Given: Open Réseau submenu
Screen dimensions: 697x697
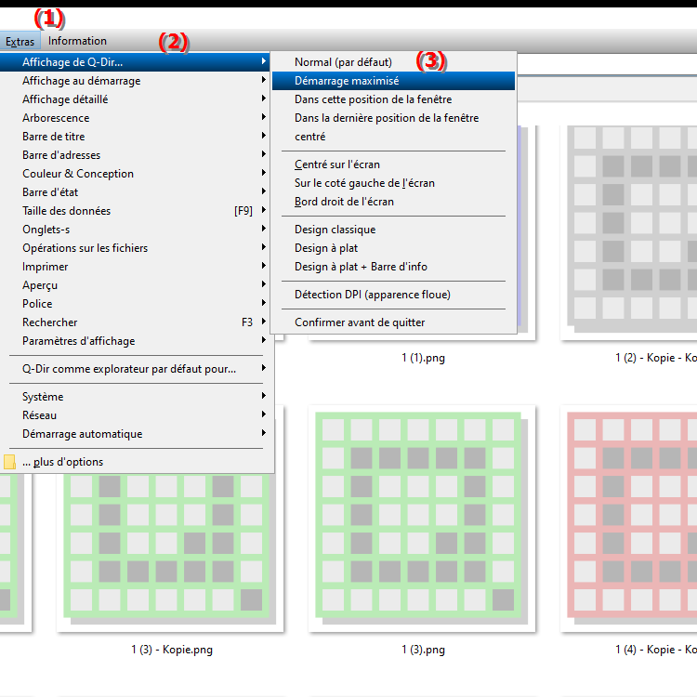Looking at the screenshot, I should [x=135, y=415].
